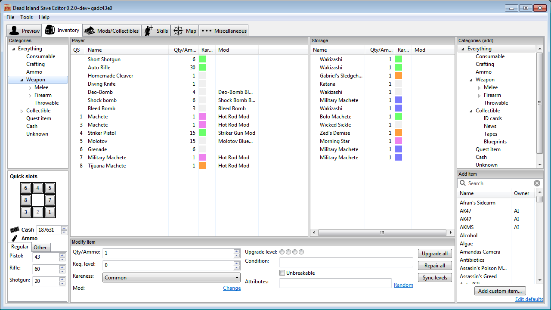
Task: Select Quest item in the left Categories tree
Action: point(39,118)
